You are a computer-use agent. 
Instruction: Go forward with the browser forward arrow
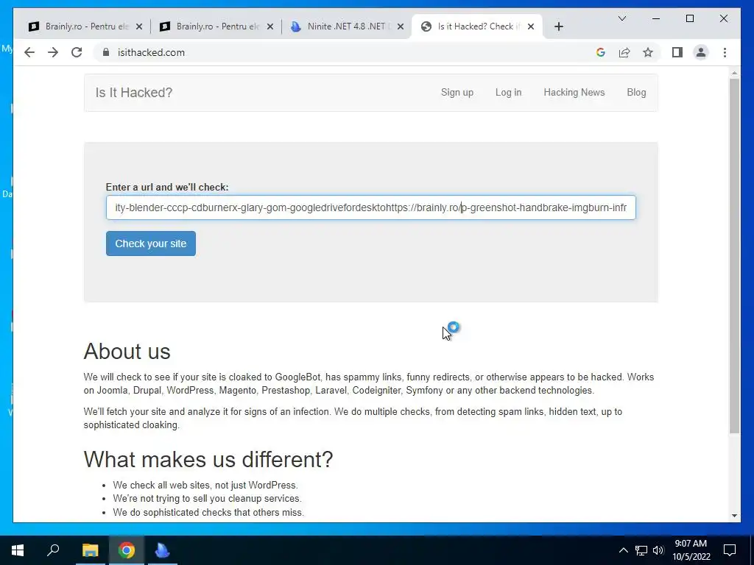(x=53, y=52)
